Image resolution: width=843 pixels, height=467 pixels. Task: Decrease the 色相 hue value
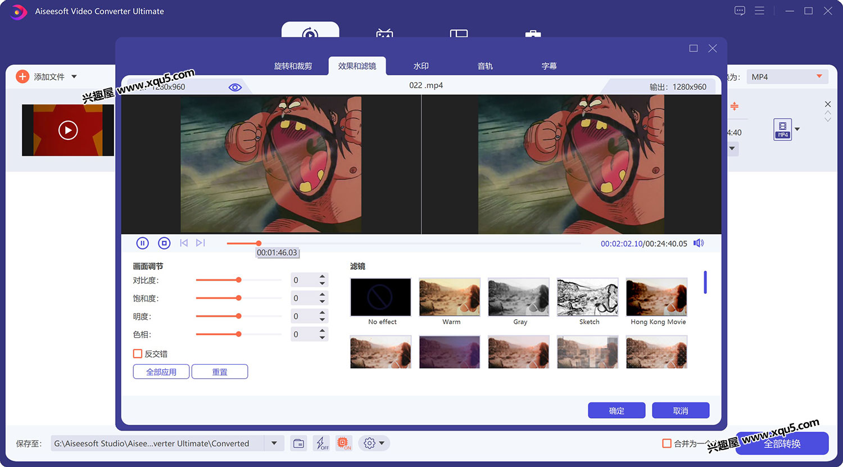tap(322, 337)
